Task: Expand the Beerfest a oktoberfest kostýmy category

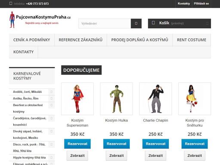Action: click(52, 105)
